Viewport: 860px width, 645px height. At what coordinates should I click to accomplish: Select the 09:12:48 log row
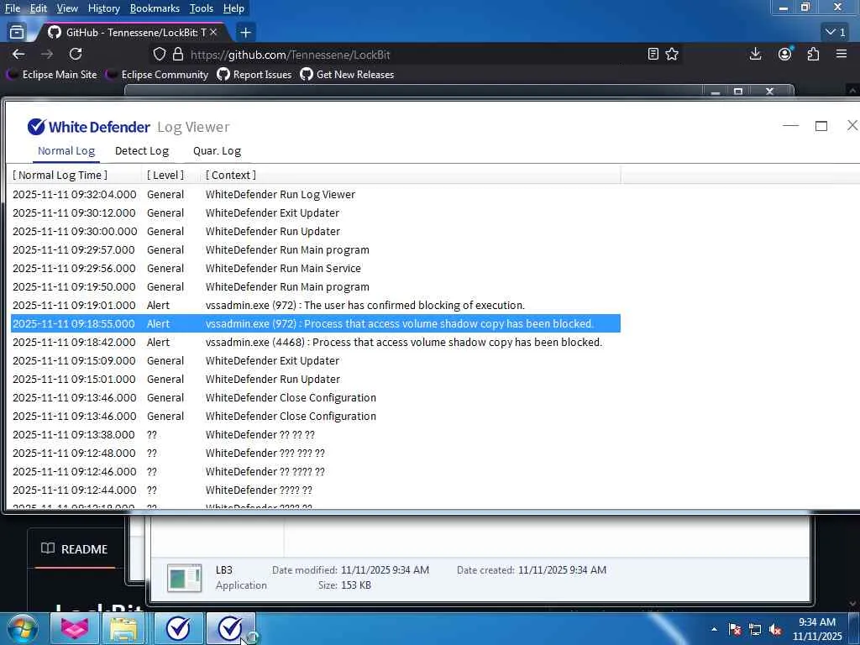click(x=316, y=453)
